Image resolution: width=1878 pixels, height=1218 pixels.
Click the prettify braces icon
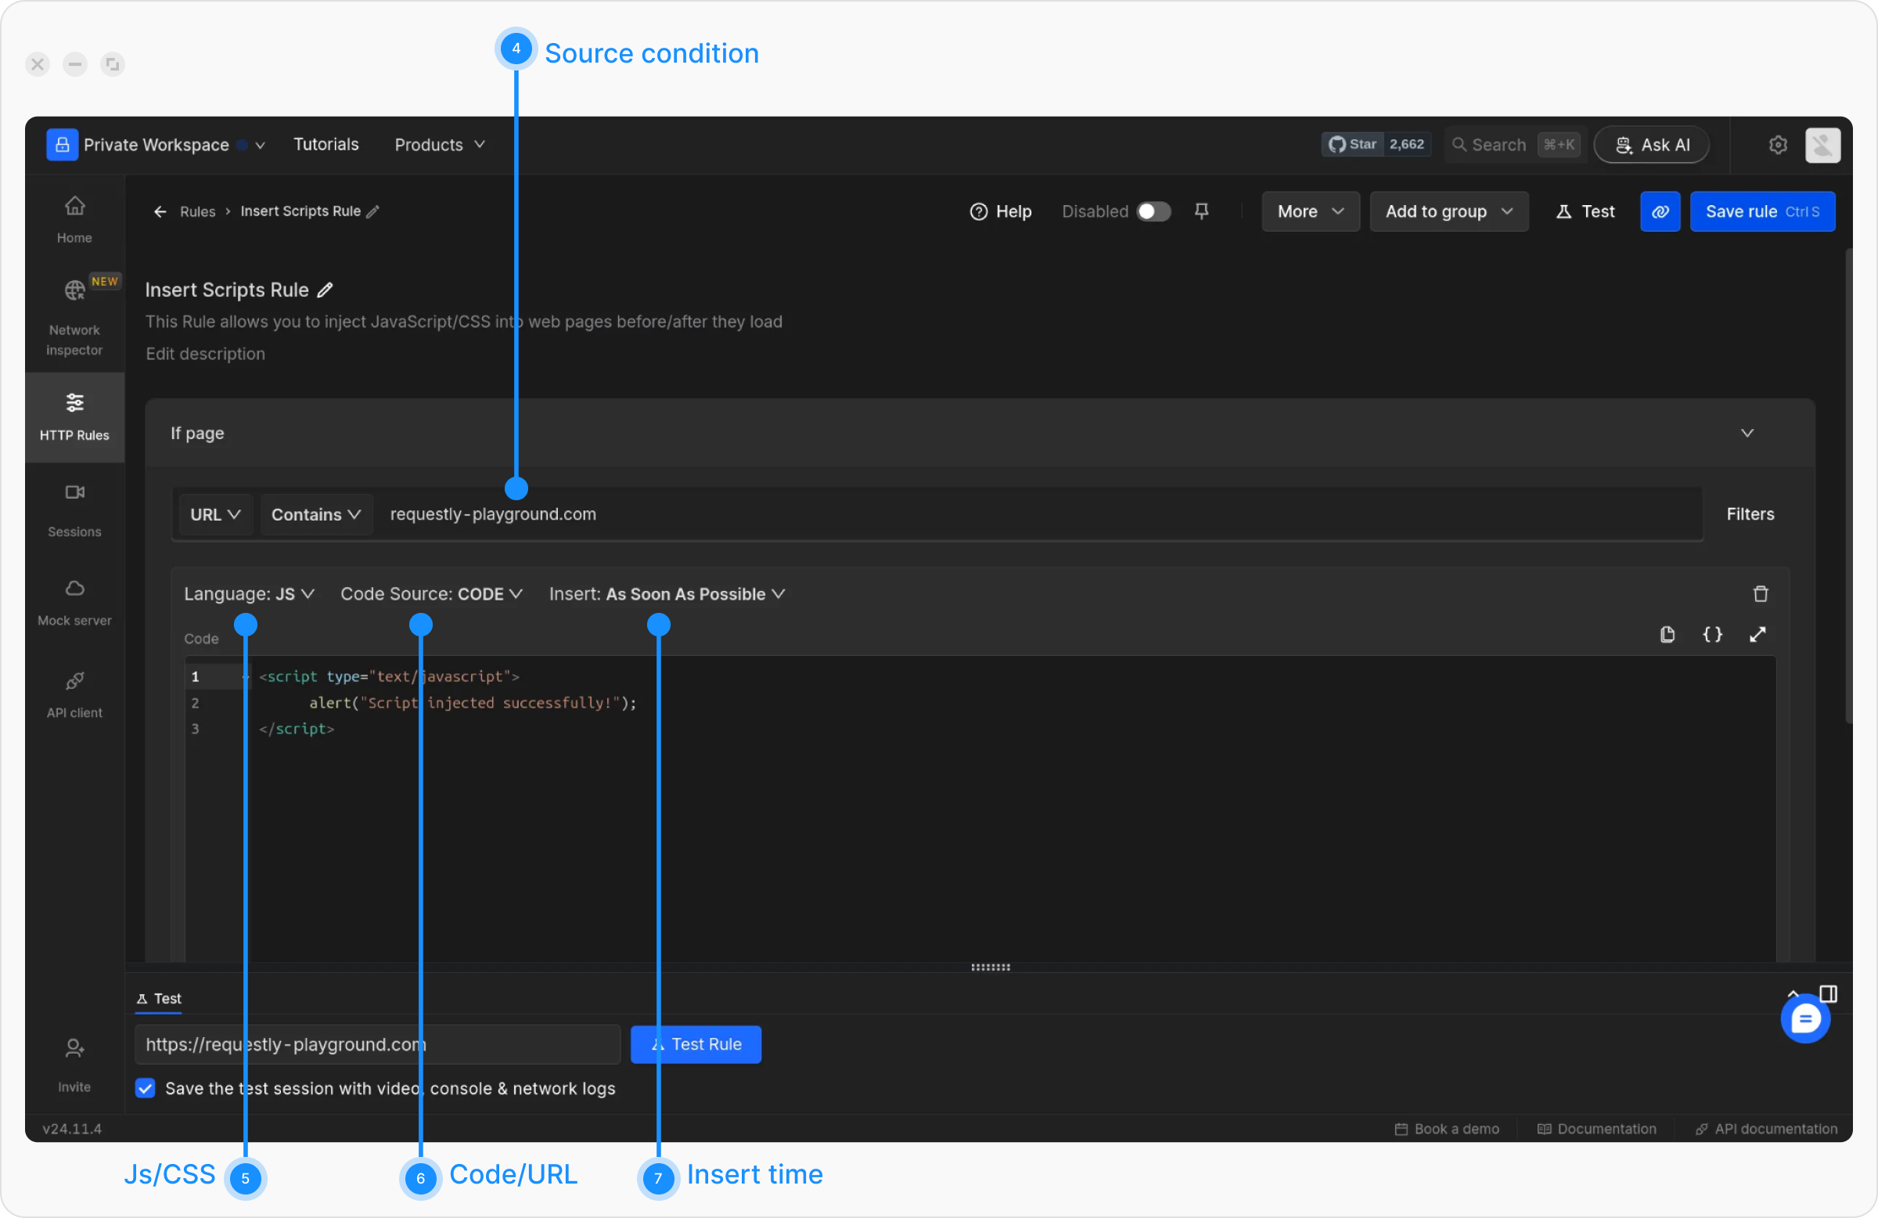pos(1711,635)
